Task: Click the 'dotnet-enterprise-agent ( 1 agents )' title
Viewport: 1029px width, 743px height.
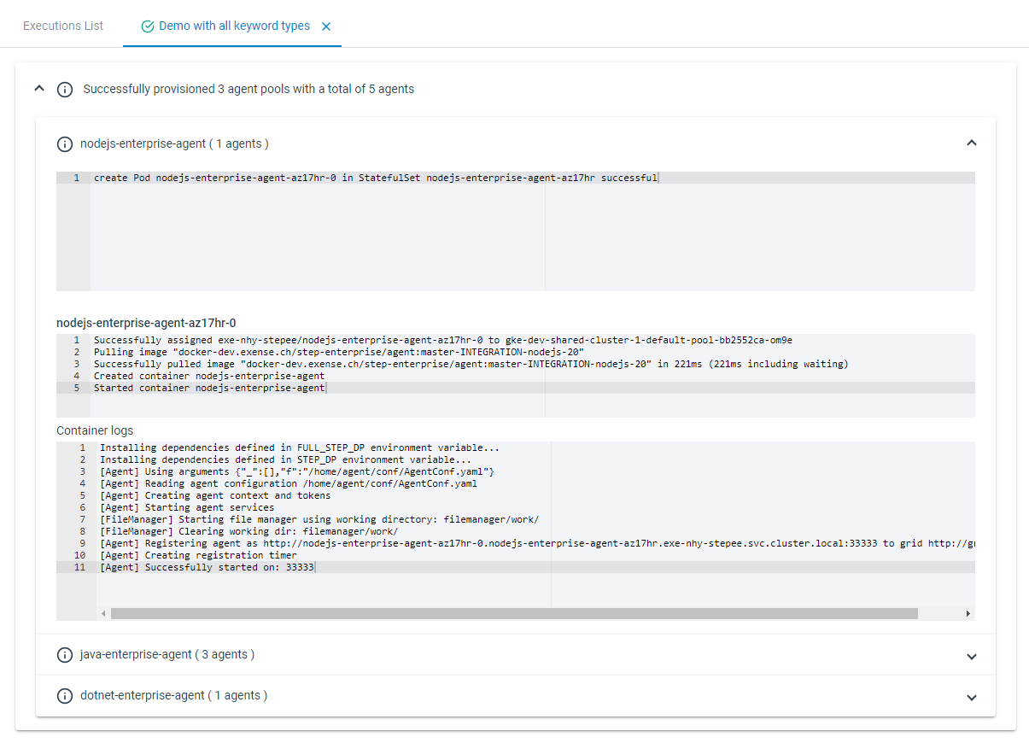Action: [173, 695]
